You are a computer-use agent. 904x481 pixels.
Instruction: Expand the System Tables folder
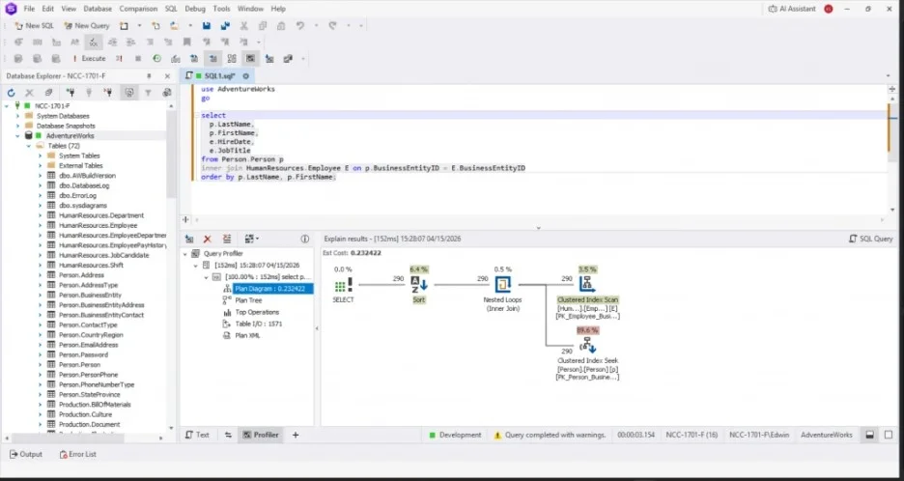point(40,156)
